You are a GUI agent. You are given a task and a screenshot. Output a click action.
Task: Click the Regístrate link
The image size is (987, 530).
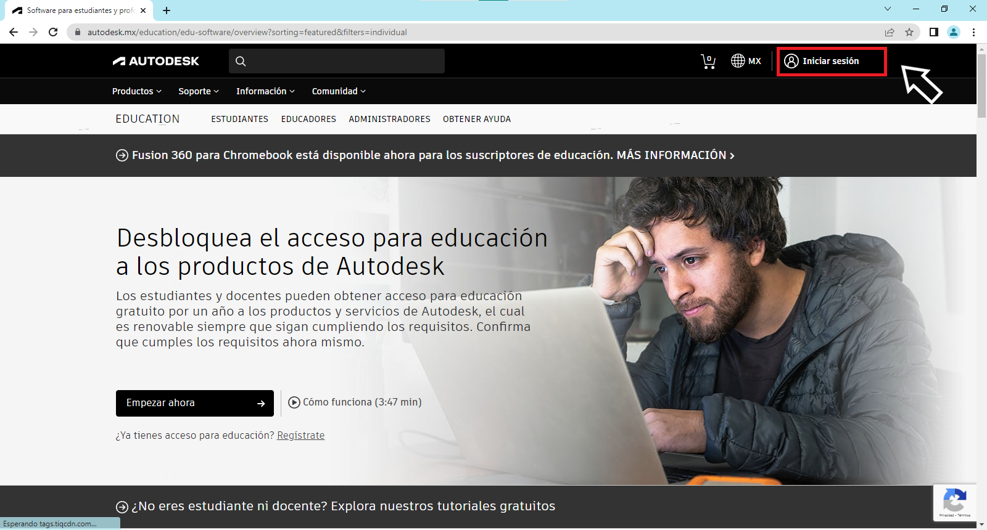point(301,435)
